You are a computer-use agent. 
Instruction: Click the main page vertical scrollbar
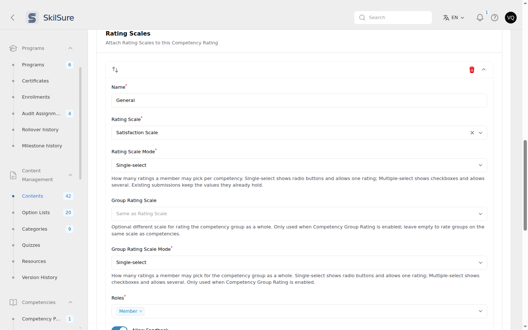pyautogui.click(x=525, y=185)
